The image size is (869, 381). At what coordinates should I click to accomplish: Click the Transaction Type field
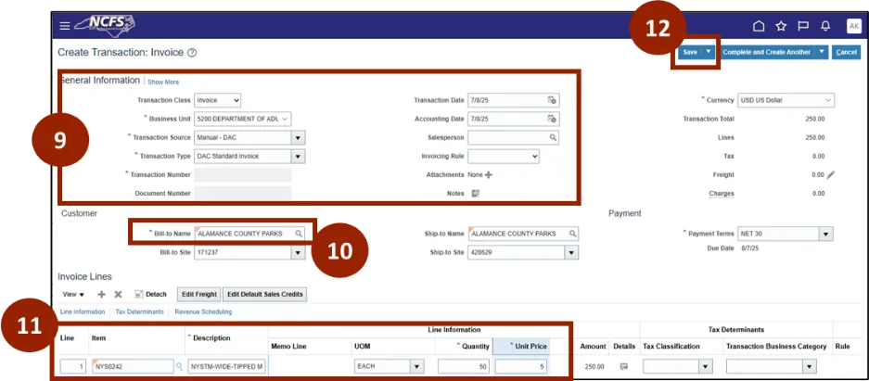coord(243,156)
